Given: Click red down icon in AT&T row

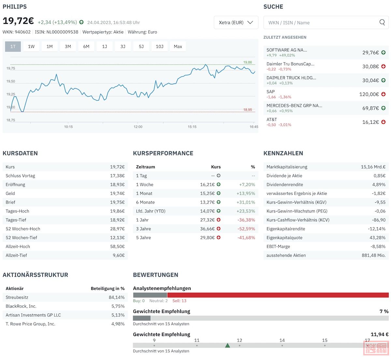Looking at the screenshot, I should (x=383, y=122).
